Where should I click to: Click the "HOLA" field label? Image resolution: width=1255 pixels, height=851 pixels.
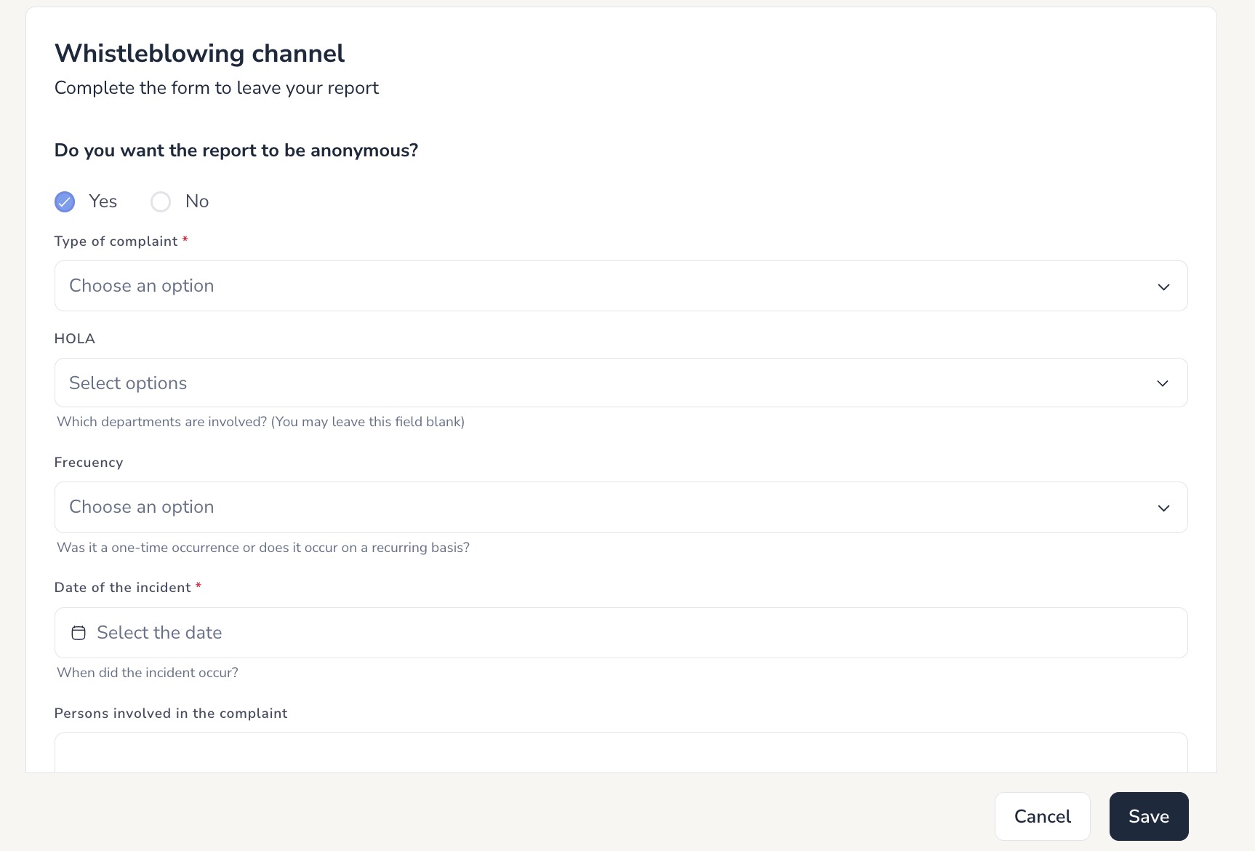tap(75, 339)
